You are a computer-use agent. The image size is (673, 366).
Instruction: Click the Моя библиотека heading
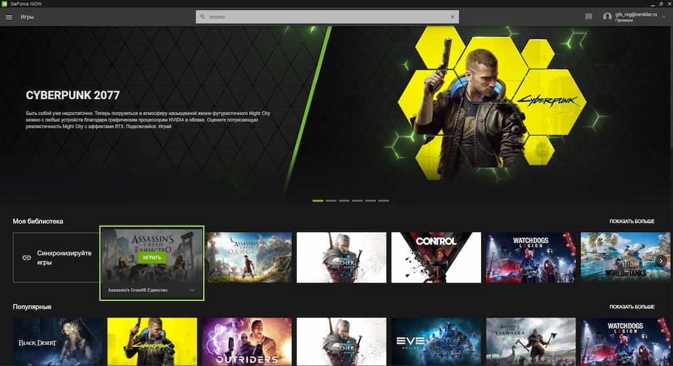click(37, 221)
